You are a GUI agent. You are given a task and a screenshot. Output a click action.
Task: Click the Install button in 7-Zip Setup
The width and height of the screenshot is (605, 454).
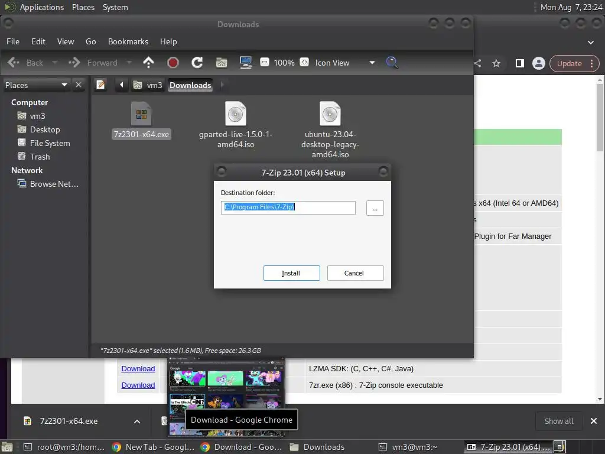click(x=291, y=273)
